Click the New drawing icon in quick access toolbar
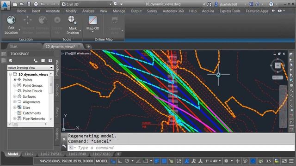Screen dimensions: 296x166 coord(15,4)
